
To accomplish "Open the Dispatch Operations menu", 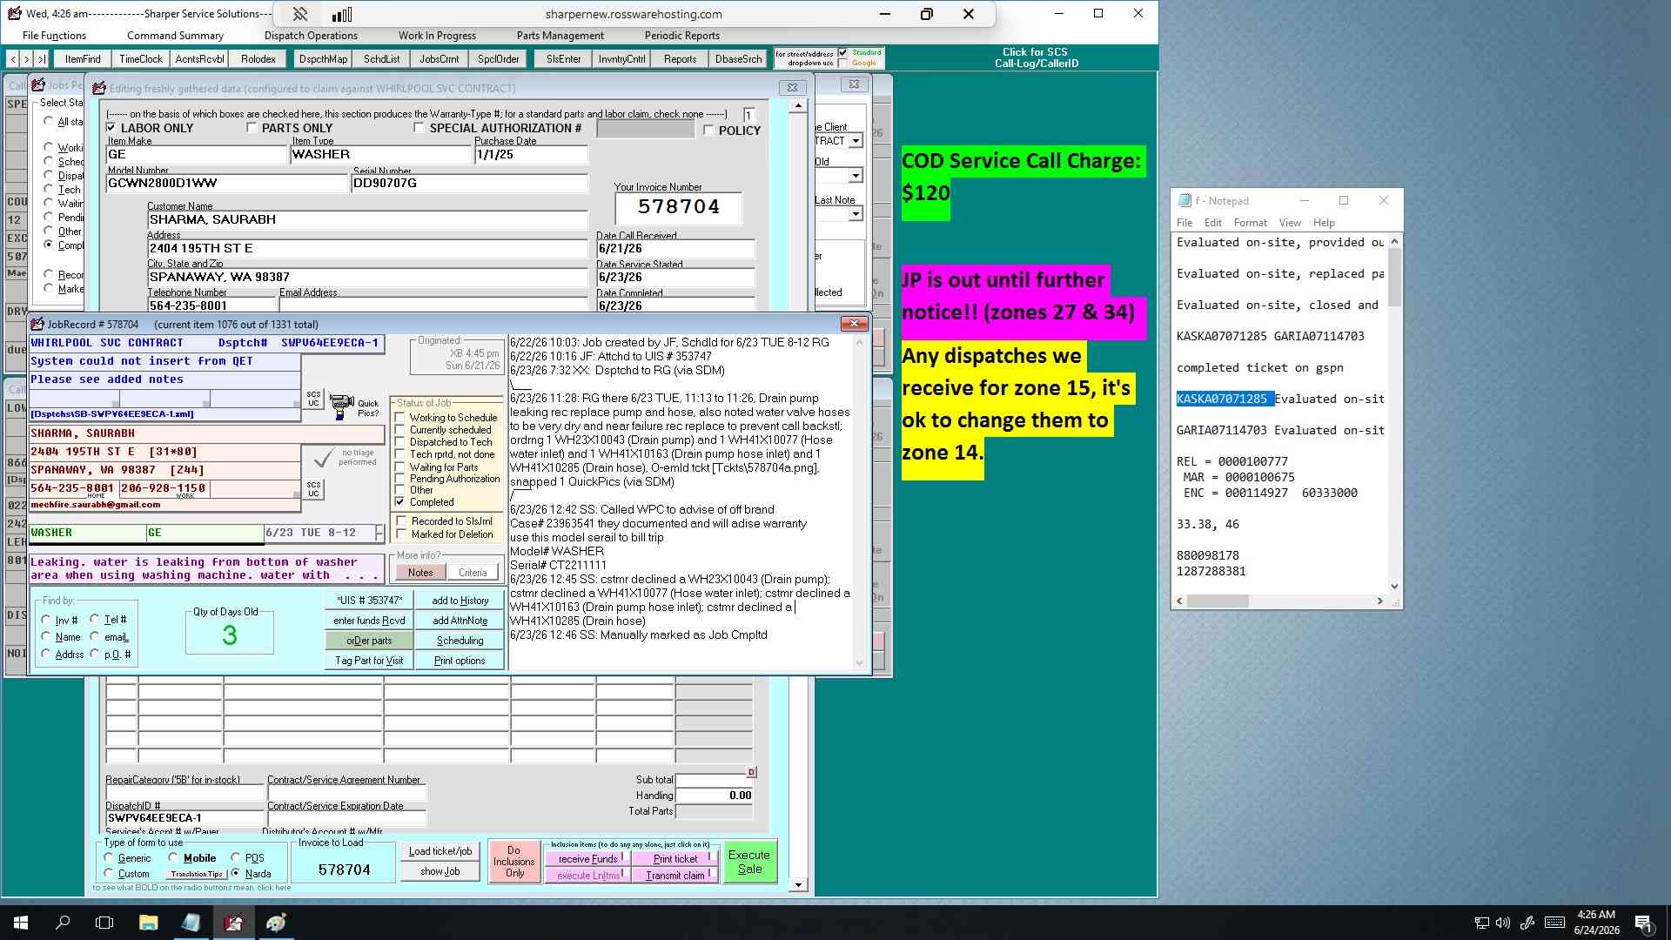I will pos(311,36).
